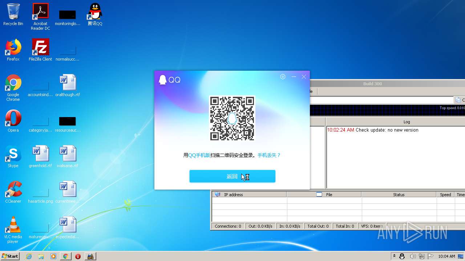Open the Action Center flag icon
The image size is (465, 261).
tap(431, 256)
